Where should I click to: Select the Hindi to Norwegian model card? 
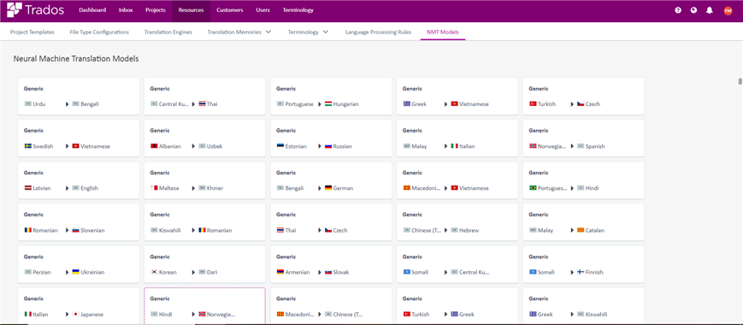(x=204, y=305)
